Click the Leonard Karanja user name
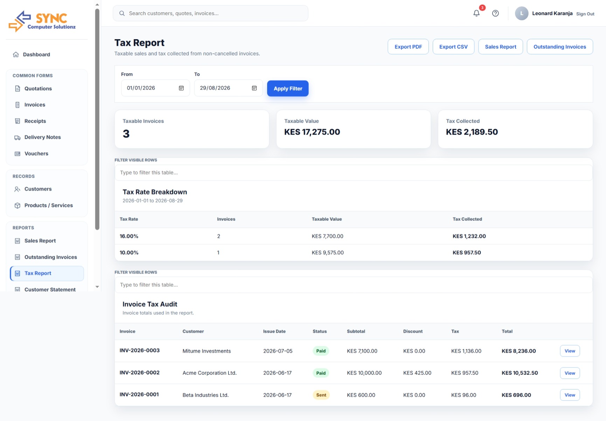This screenshot has height=421, width=606. (x=552, y=13)
